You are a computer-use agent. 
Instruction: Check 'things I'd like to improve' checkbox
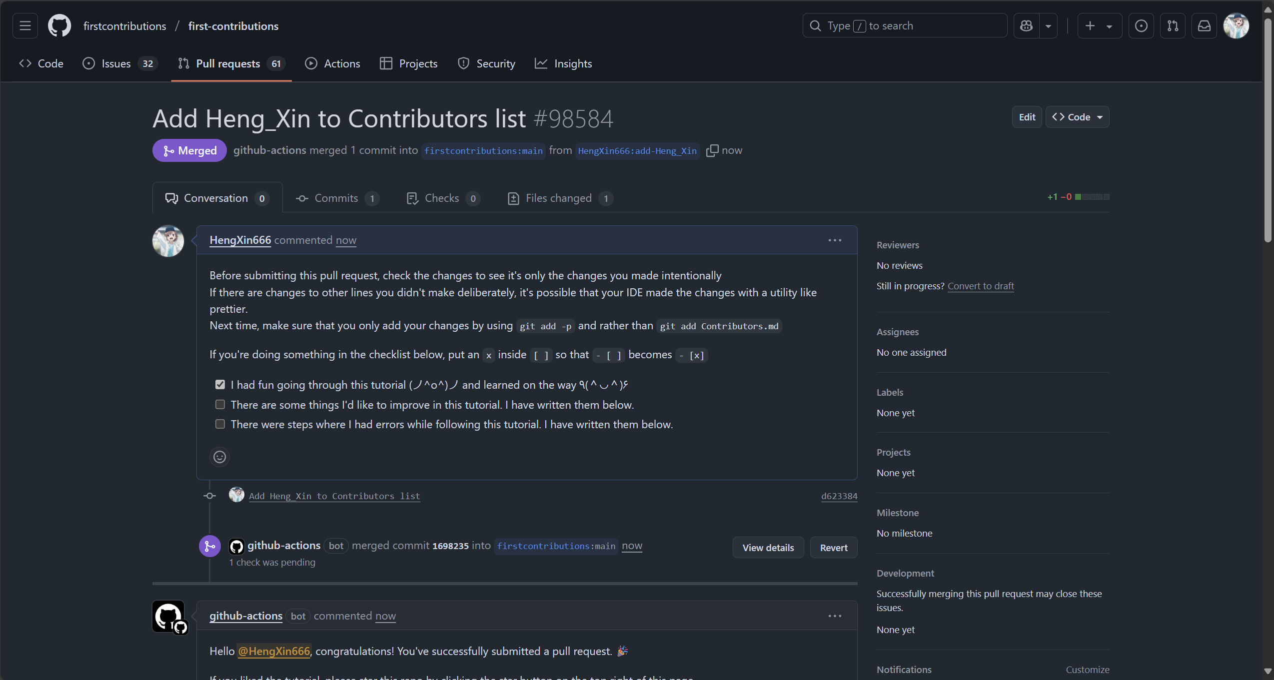click(x=220, y=404)
